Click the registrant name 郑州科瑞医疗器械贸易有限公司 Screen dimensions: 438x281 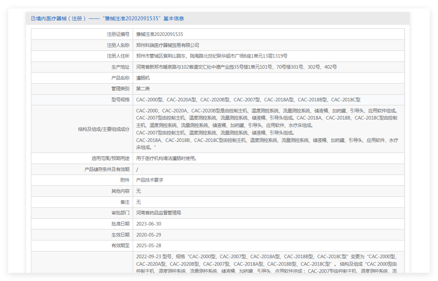point(168,45)
